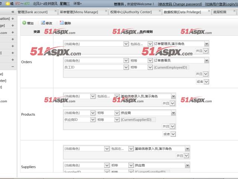Click the green Add (增加) icon

click(25, 23)
